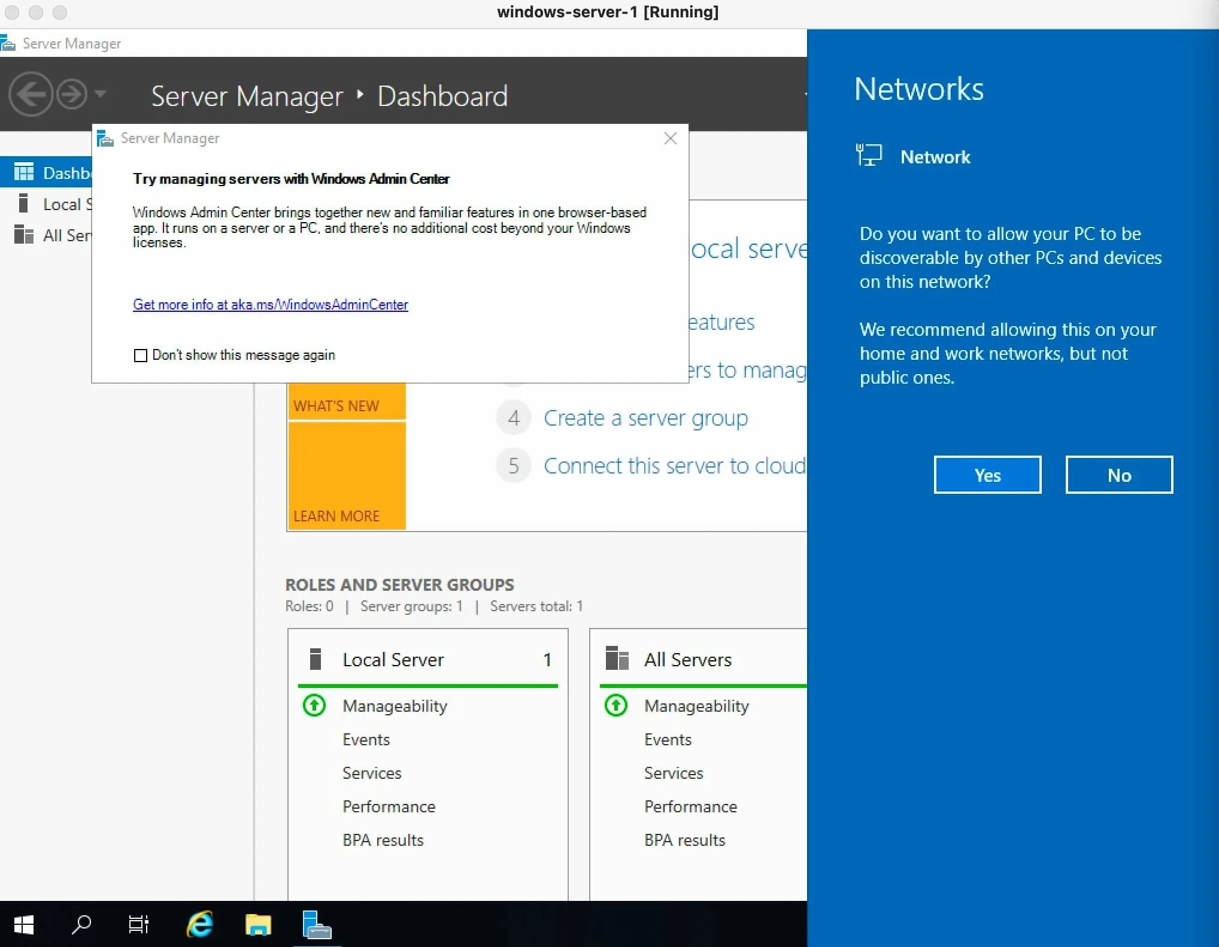Screen dimensions: 1219x947
Task: Click Local Server Manageability status icon
Action: pos(314,706)
